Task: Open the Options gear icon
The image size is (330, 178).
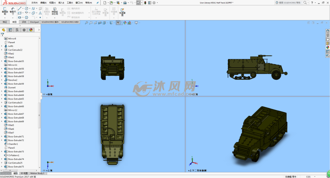Action: 154,3
